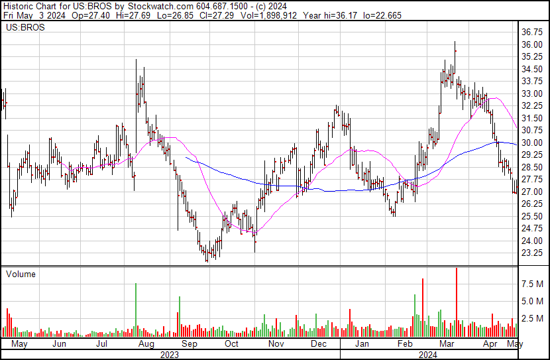Click the 26.25 price axis label

click(x=532, y=204)
